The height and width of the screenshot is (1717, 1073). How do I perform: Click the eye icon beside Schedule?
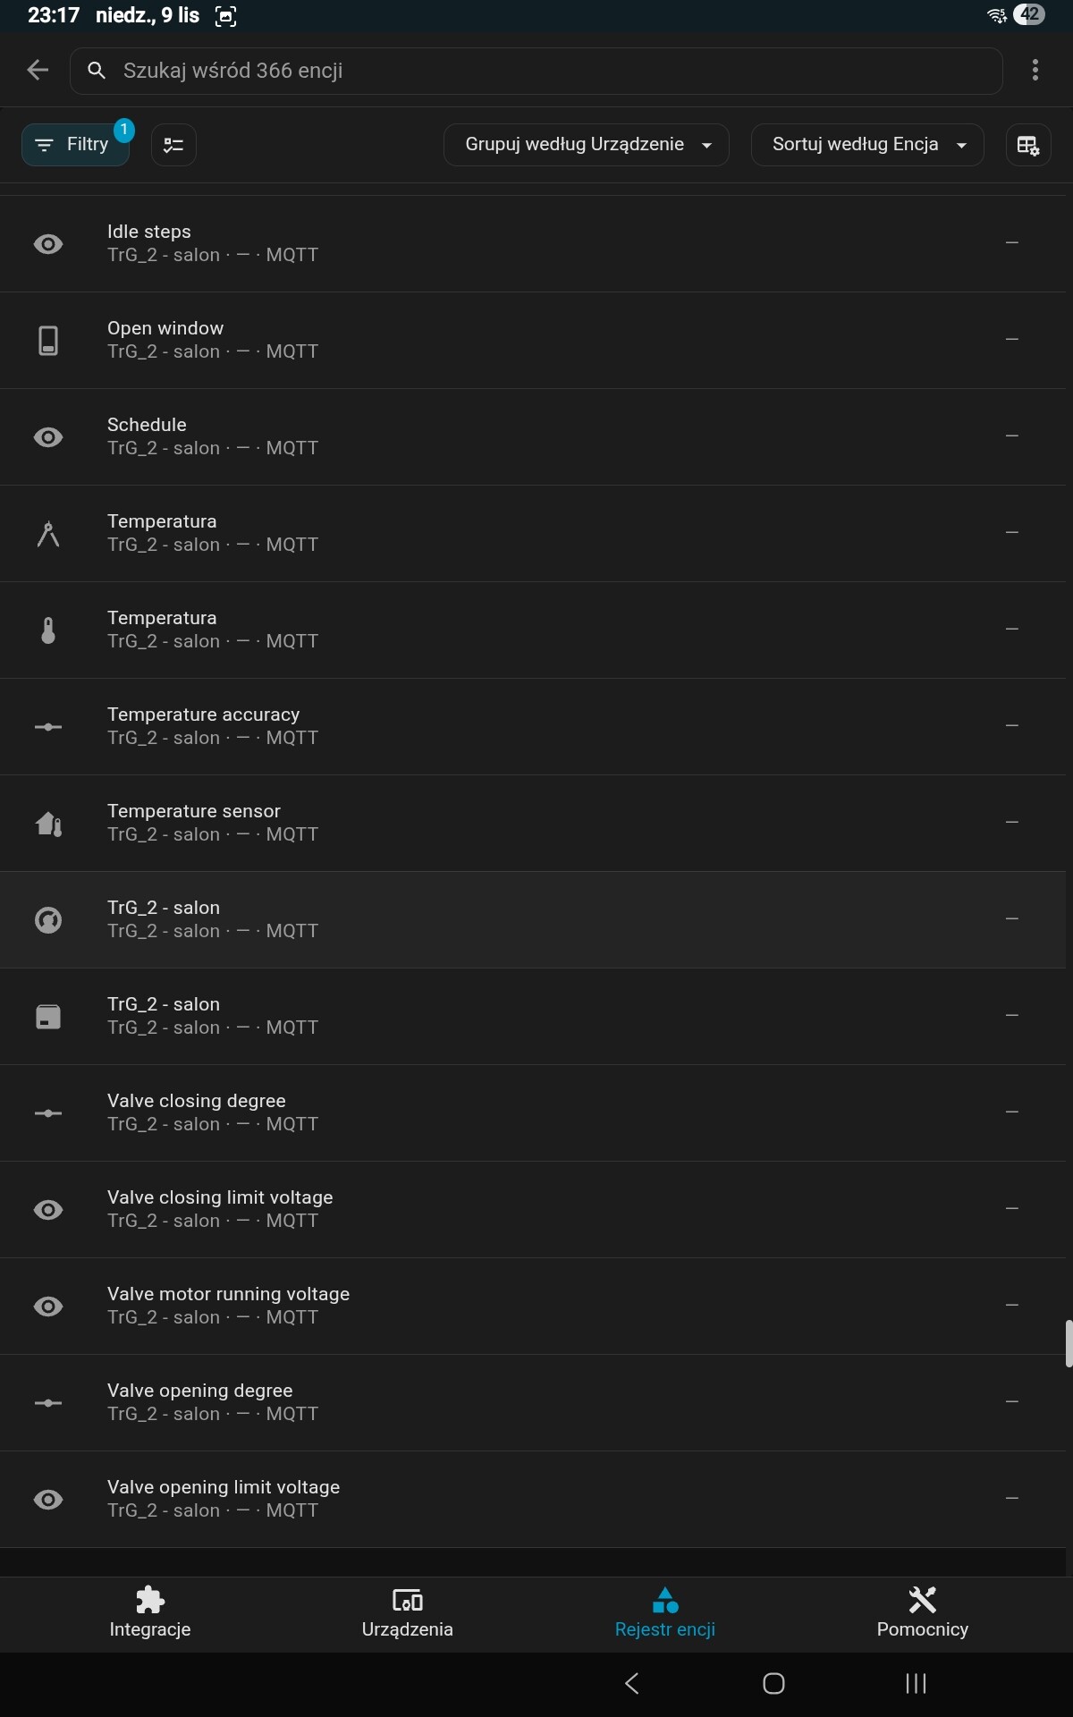pos(48,437)
